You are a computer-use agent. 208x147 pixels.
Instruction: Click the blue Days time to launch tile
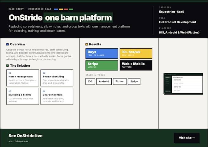[x=102, y=53]
